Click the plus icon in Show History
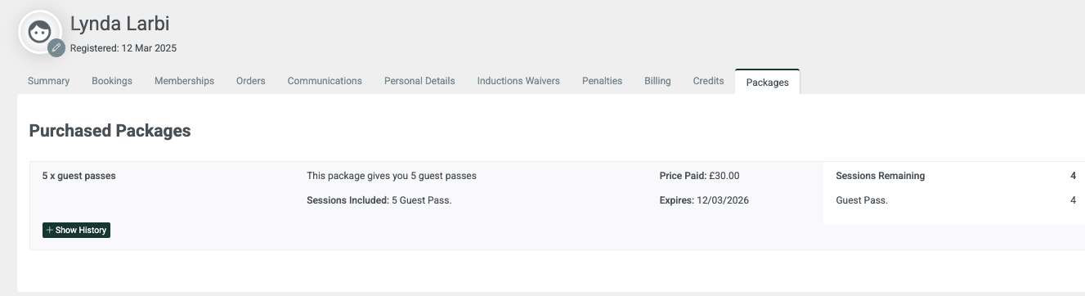The height and width of the screenshot is (296, 1085). click(x=50, y=231)
